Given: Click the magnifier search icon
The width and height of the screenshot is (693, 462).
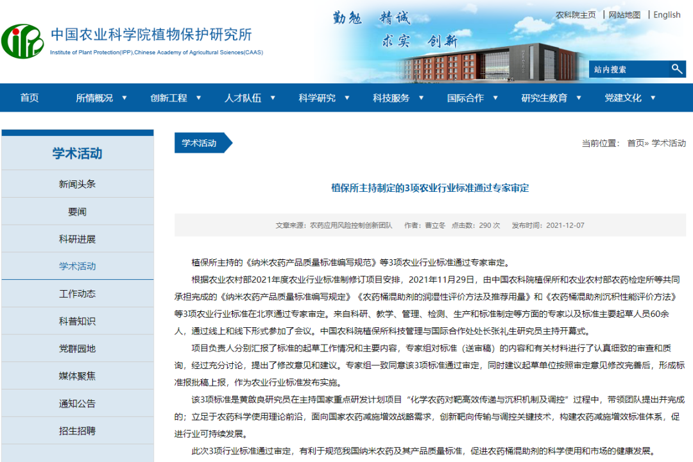Looking at the screenshot, I should pyautogui.click(x=677, y=69).
